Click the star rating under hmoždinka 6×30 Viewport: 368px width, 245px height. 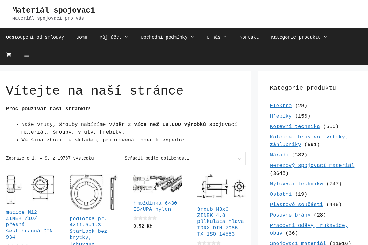[145, 218]
